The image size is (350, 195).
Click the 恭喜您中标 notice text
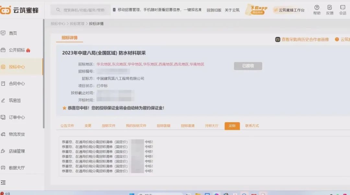tap(116, 108)
